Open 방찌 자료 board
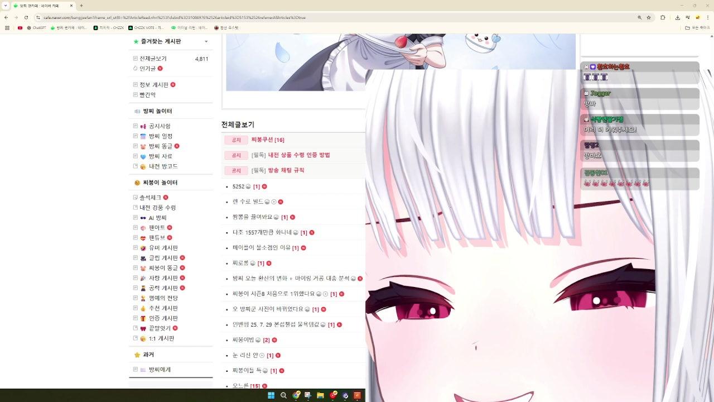 click(161, 156)
